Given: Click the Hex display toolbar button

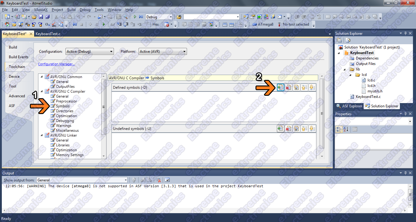Looking at the screenshot, I should [x=156, y=24].
